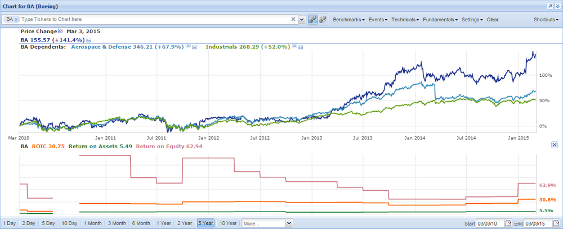
Task: Remove the Industrials benchmark
Action: (294, 47)
